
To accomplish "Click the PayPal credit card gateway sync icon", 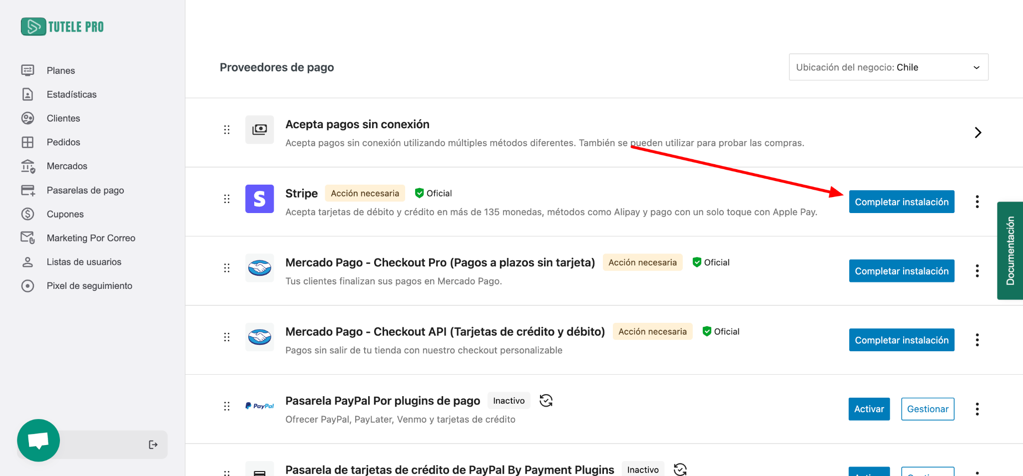I will 680,470.
